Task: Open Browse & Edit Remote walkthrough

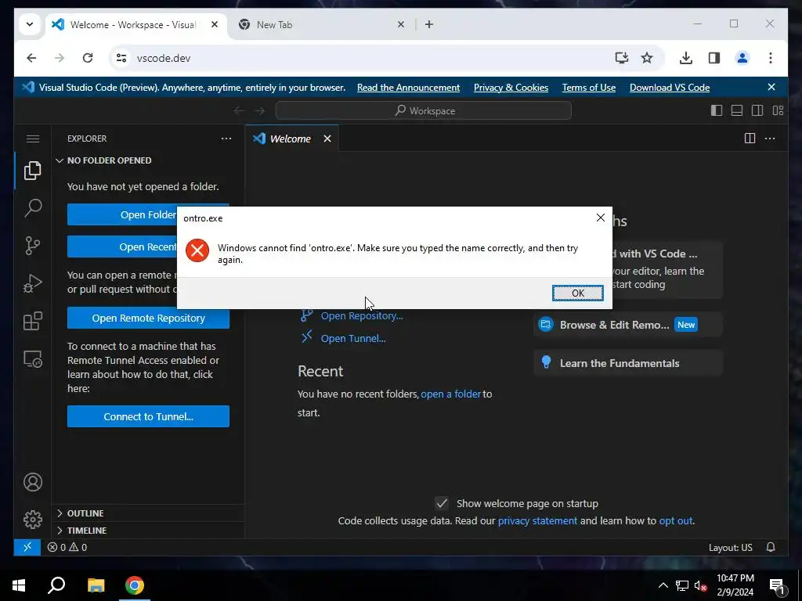Action: point(628,325)
